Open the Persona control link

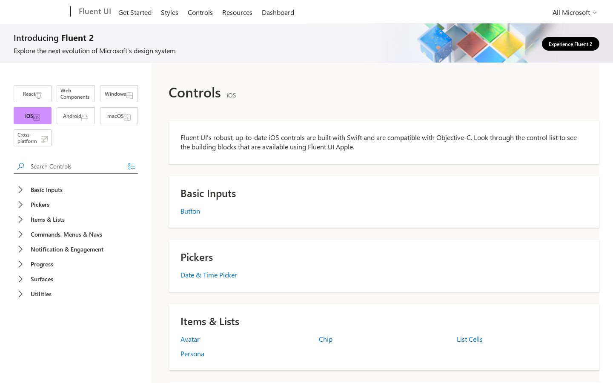point(192,354)
